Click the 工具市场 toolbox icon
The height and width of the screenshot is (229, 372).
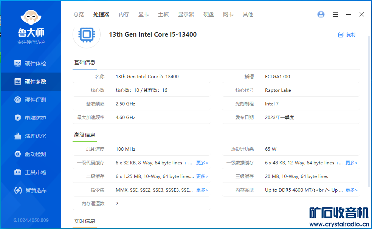point(18,172)
